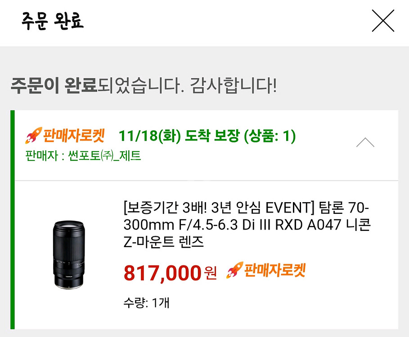
Task: Tap the 수량: 1개 quantity label
Action: click(x=146, y=302)
